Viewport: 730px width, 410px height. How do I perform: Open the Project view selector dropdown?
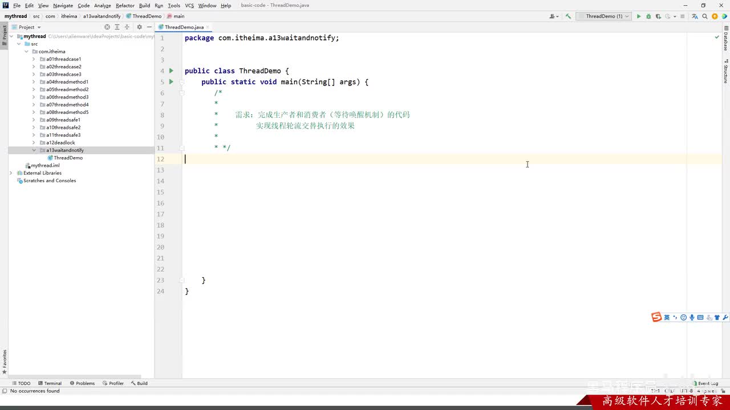point(26,27)
